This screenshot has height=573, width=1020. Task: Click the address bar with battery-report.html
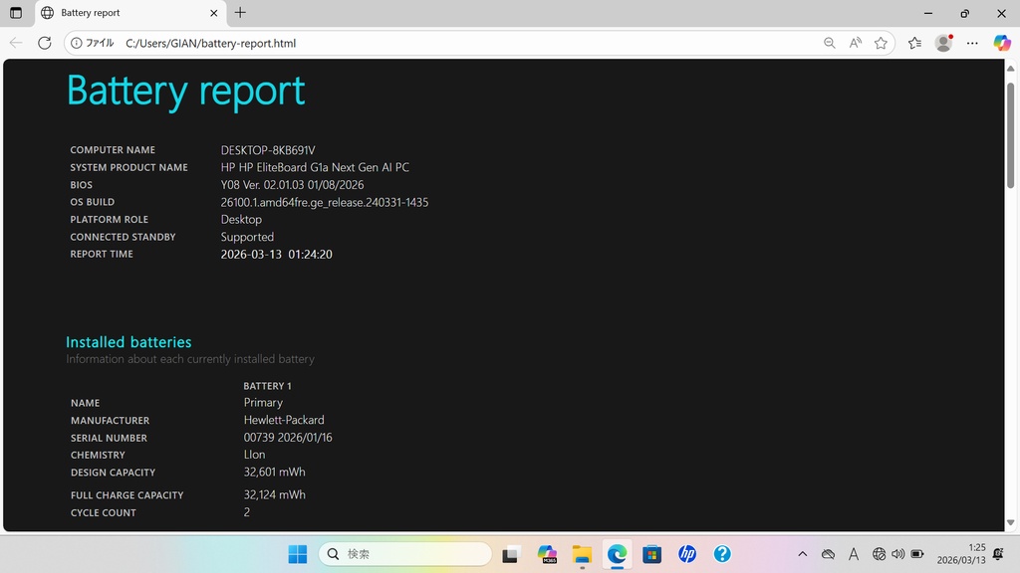(448, 43)
